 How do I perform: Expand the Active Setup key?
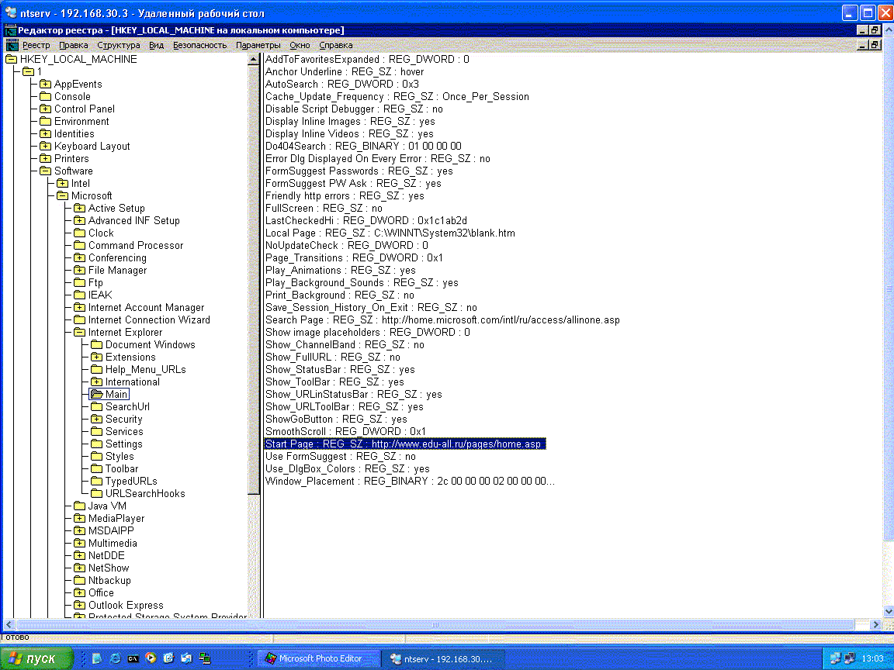tap(79, 209)
